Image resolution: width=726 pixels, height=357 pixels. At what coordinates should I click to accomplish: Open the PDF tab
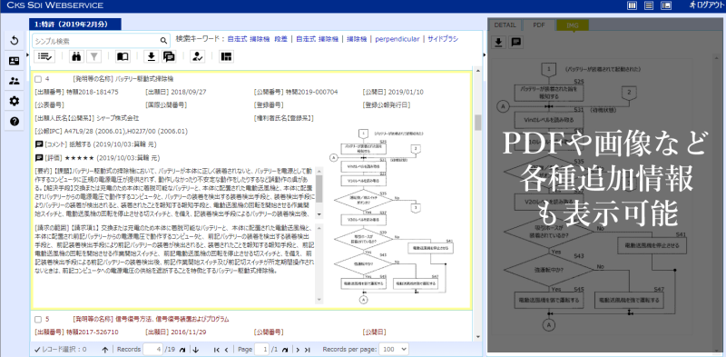pos(539,25)
